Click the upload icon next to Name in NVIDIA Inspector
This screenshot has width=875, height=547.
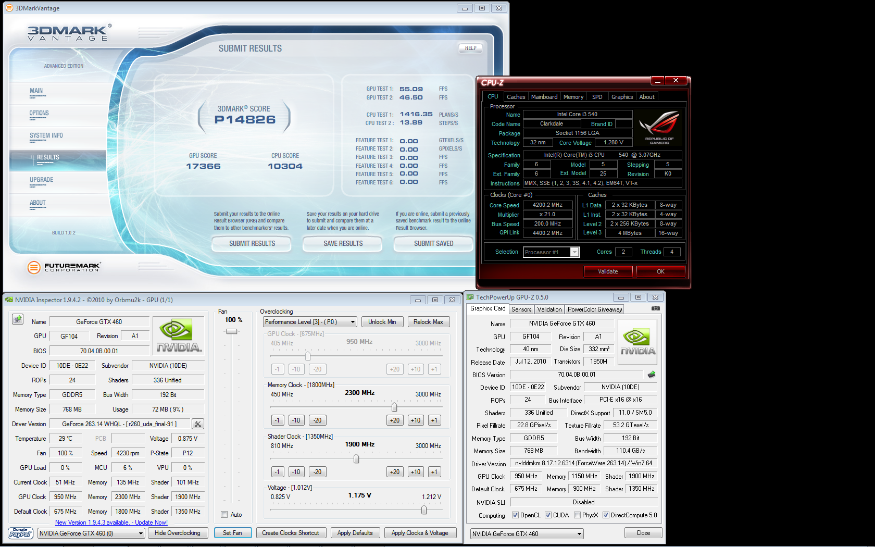(x=18, y=319)
